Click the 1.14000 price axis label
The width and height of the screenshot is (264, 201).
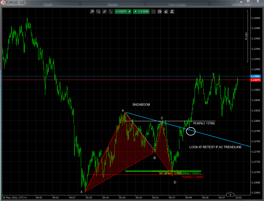[256, 18]
